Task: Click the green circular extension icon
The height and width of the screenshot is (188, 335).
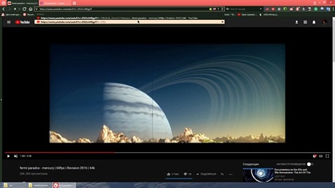Action: tap(285, 9)
